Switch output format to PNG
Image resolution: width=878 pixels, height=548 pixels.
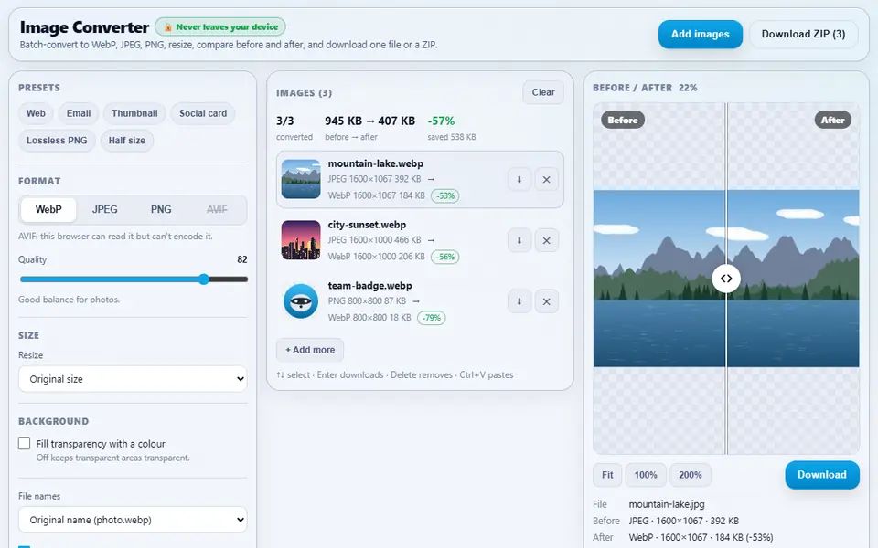point(161,210)
